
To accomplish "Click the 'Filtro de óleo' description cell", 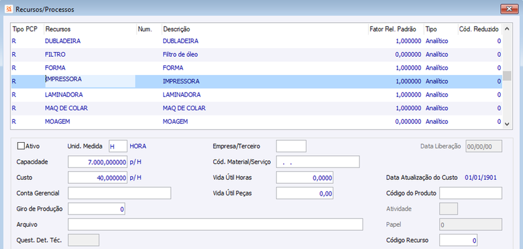I will [180, 55].
